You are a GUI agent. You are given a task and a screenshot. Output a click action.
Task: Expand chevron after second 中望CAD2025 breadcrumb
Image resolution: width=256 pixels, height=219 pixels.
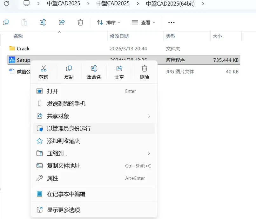click(138, 3)
